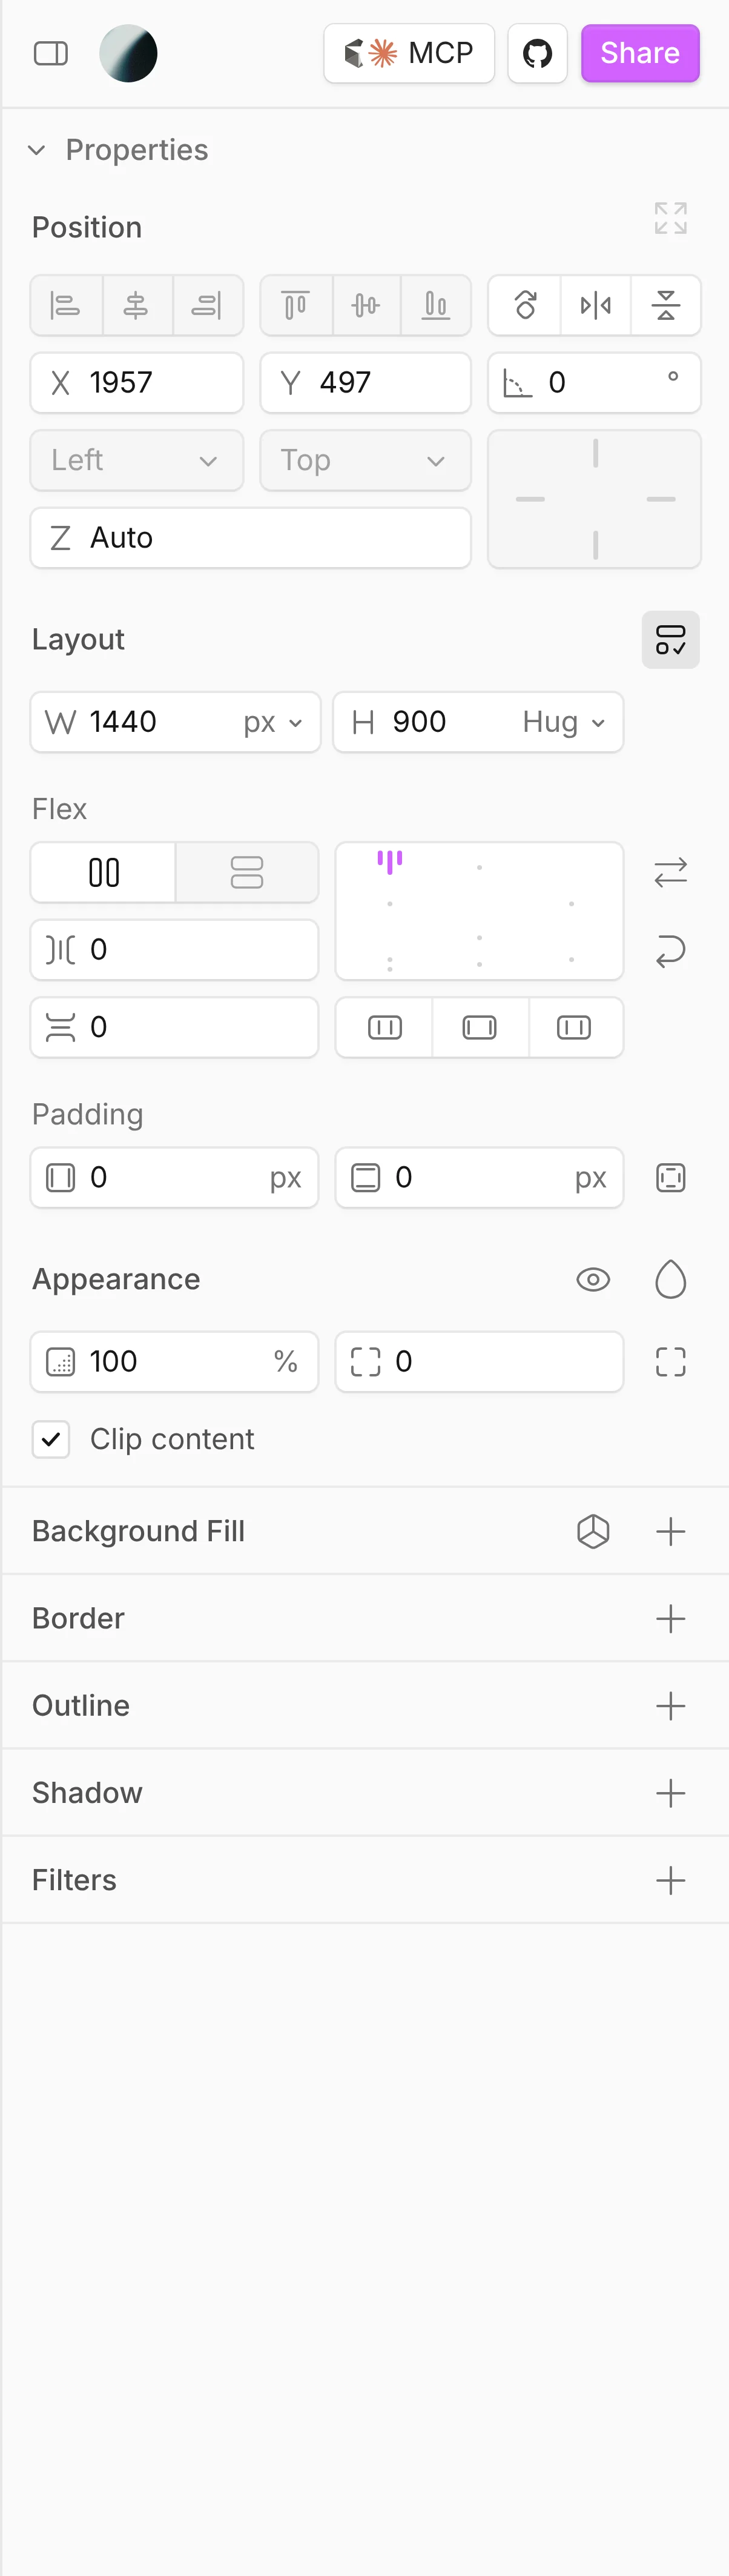Flip horizontally icon in Position
Viewport: 729px width, 2576px height.
click(x=595, y=305)
